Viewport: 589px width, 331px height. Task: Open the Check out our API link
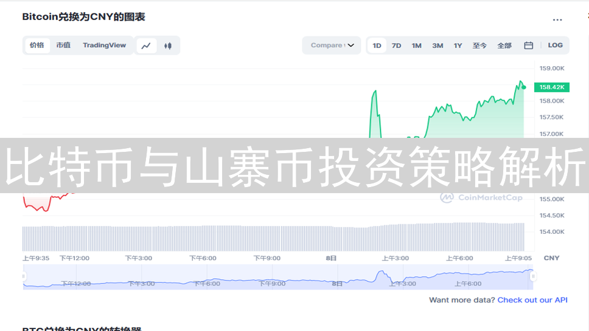click(532, 300)
